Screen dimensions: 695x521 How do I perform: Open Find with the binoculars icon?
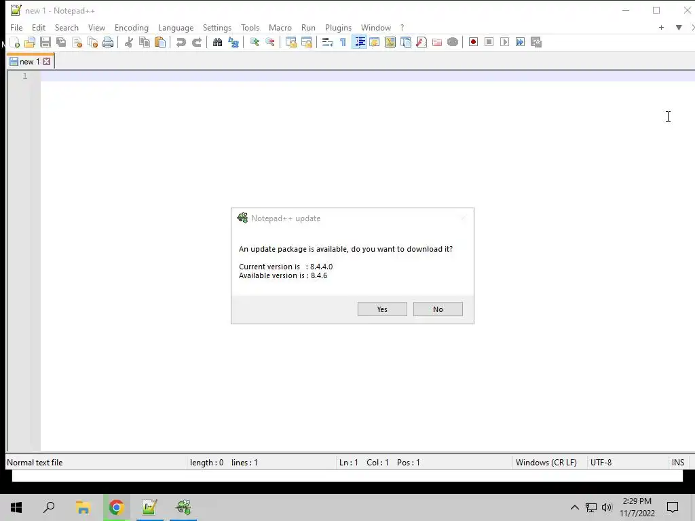pos(217,42)
